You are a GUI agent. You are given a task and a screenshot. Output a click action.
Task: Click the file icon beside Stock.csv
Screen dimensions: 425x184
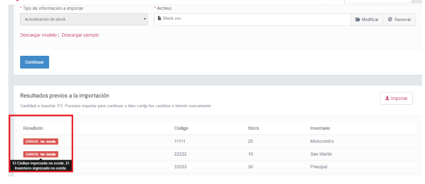pos(159,18)
